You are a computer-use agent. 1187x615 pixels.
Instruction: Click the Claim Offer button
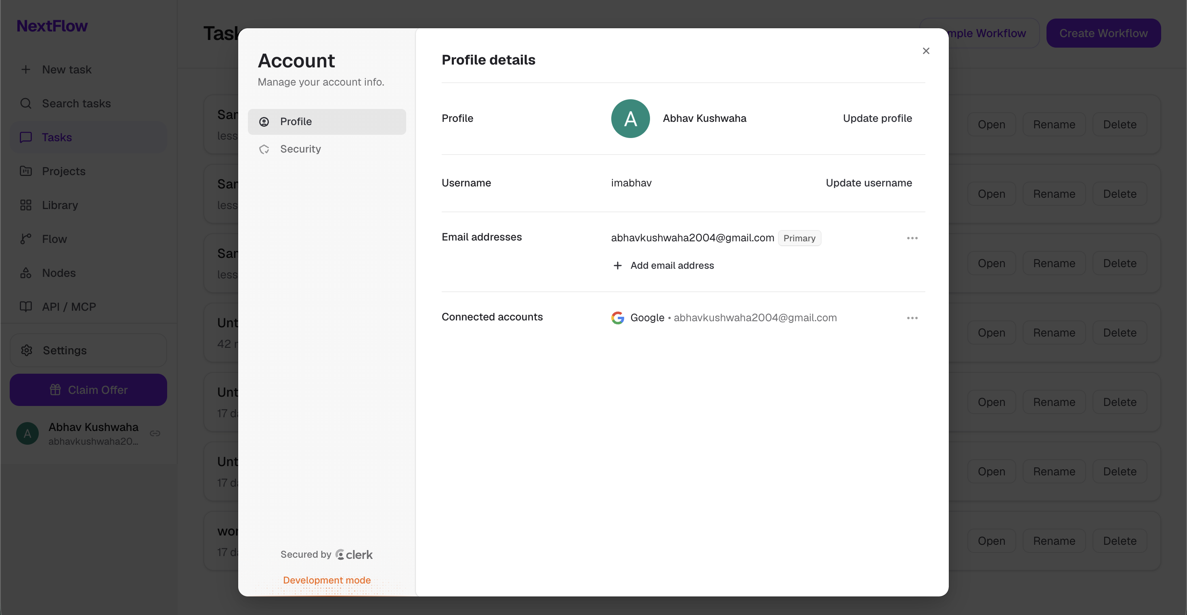click(x=88, y=390)
